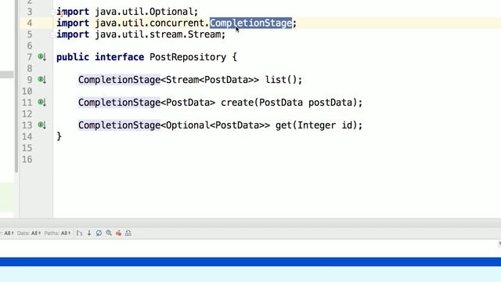
Task: Collapse the imports using the fold marker at line 3
Action: (x=52, y=12)
